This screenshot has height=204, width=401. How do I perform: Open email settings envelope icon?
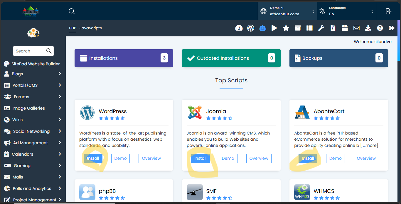pos(356,28)
